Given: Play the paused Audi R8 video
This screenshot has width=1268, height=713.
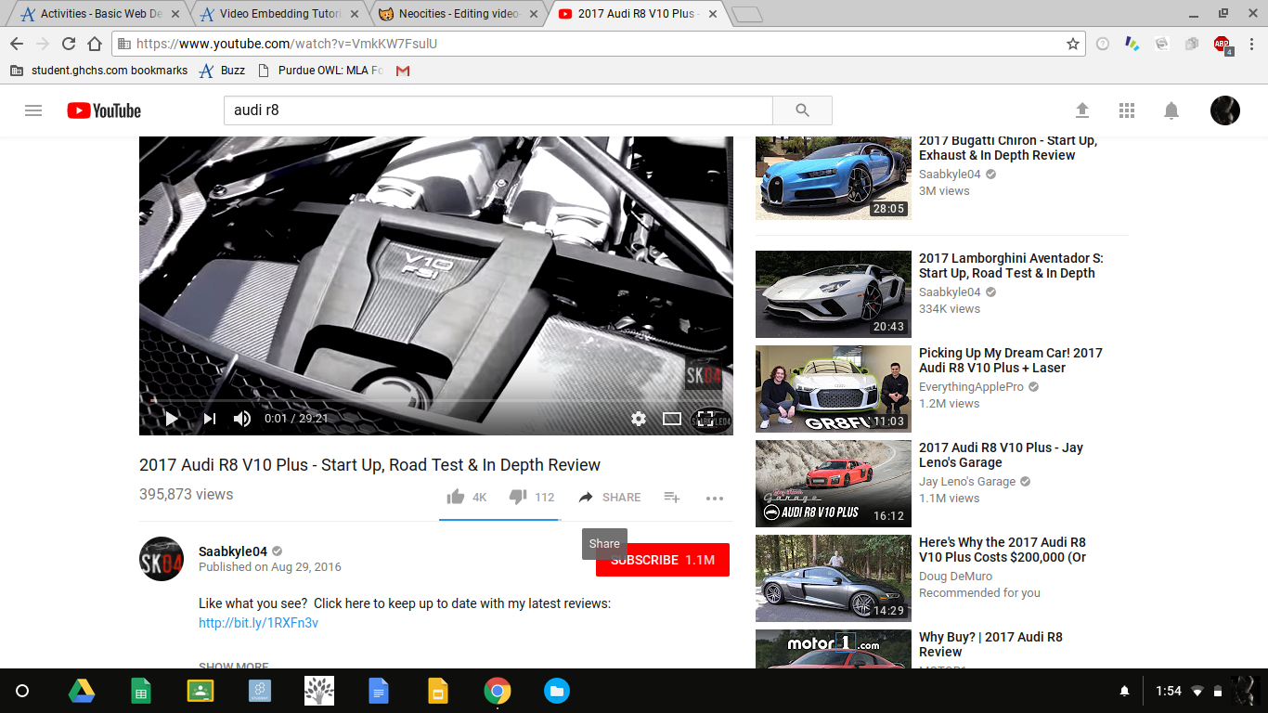Looking at the screenshot, I should coord(171,419).
